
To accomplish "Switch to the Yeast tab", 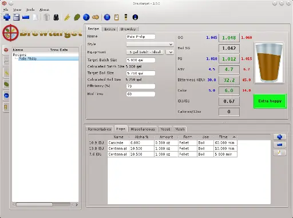I will pyautogui.click(x=165, y=129).
